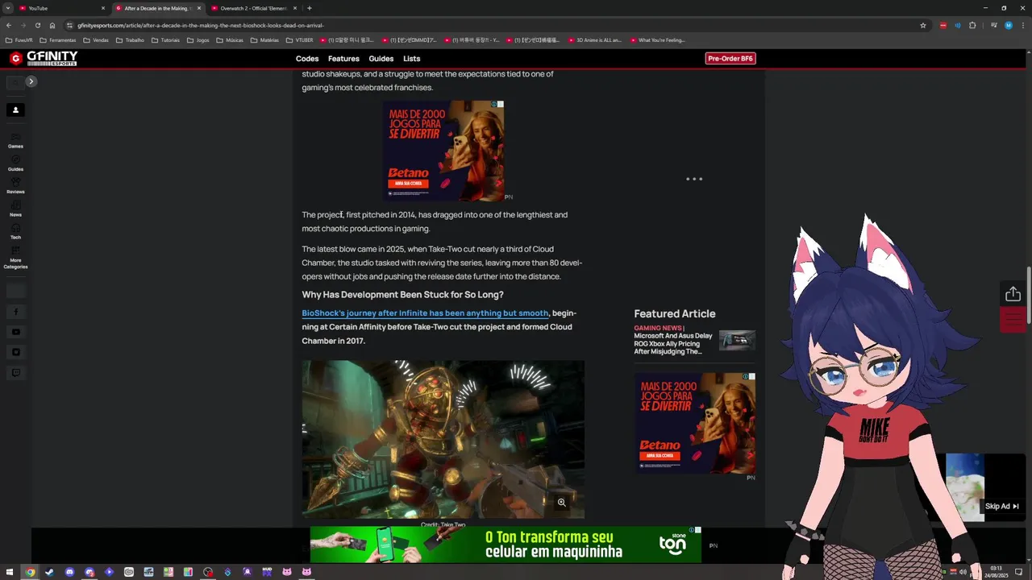Reload the current page

point(37,25)
